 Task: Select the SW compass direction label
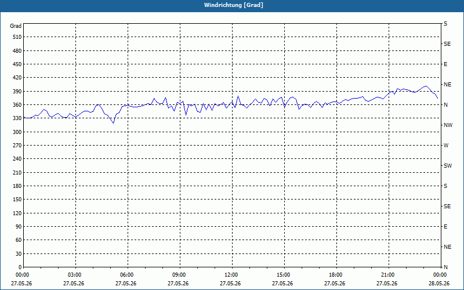pyautogui.click(x=448, y=166)
